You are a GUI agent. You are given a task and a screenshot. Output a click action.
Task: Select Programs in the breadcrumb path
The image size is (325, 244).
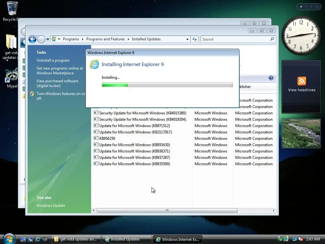point(71,39)
